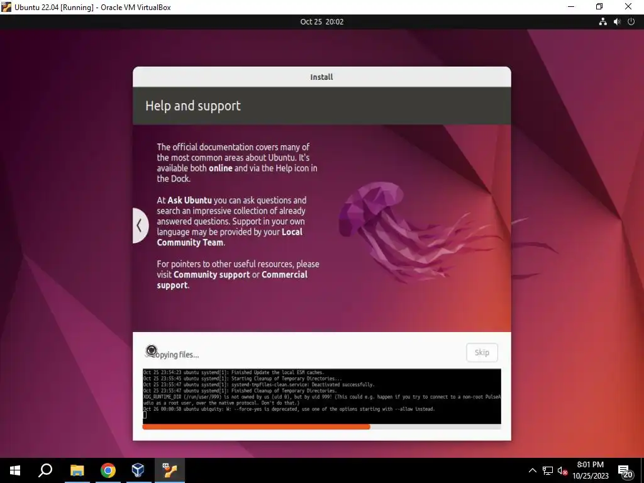Open the Local Community Team link
This screenshot has height=483, width=644.
click(x=230, y=237)
